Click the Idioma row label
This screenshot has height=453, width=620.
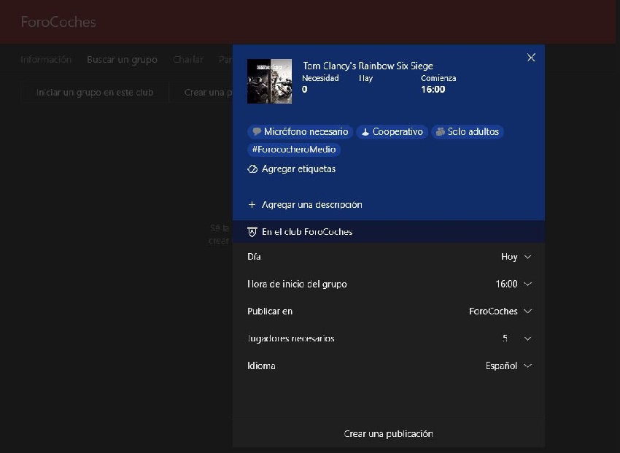click(x=261, y=366)
